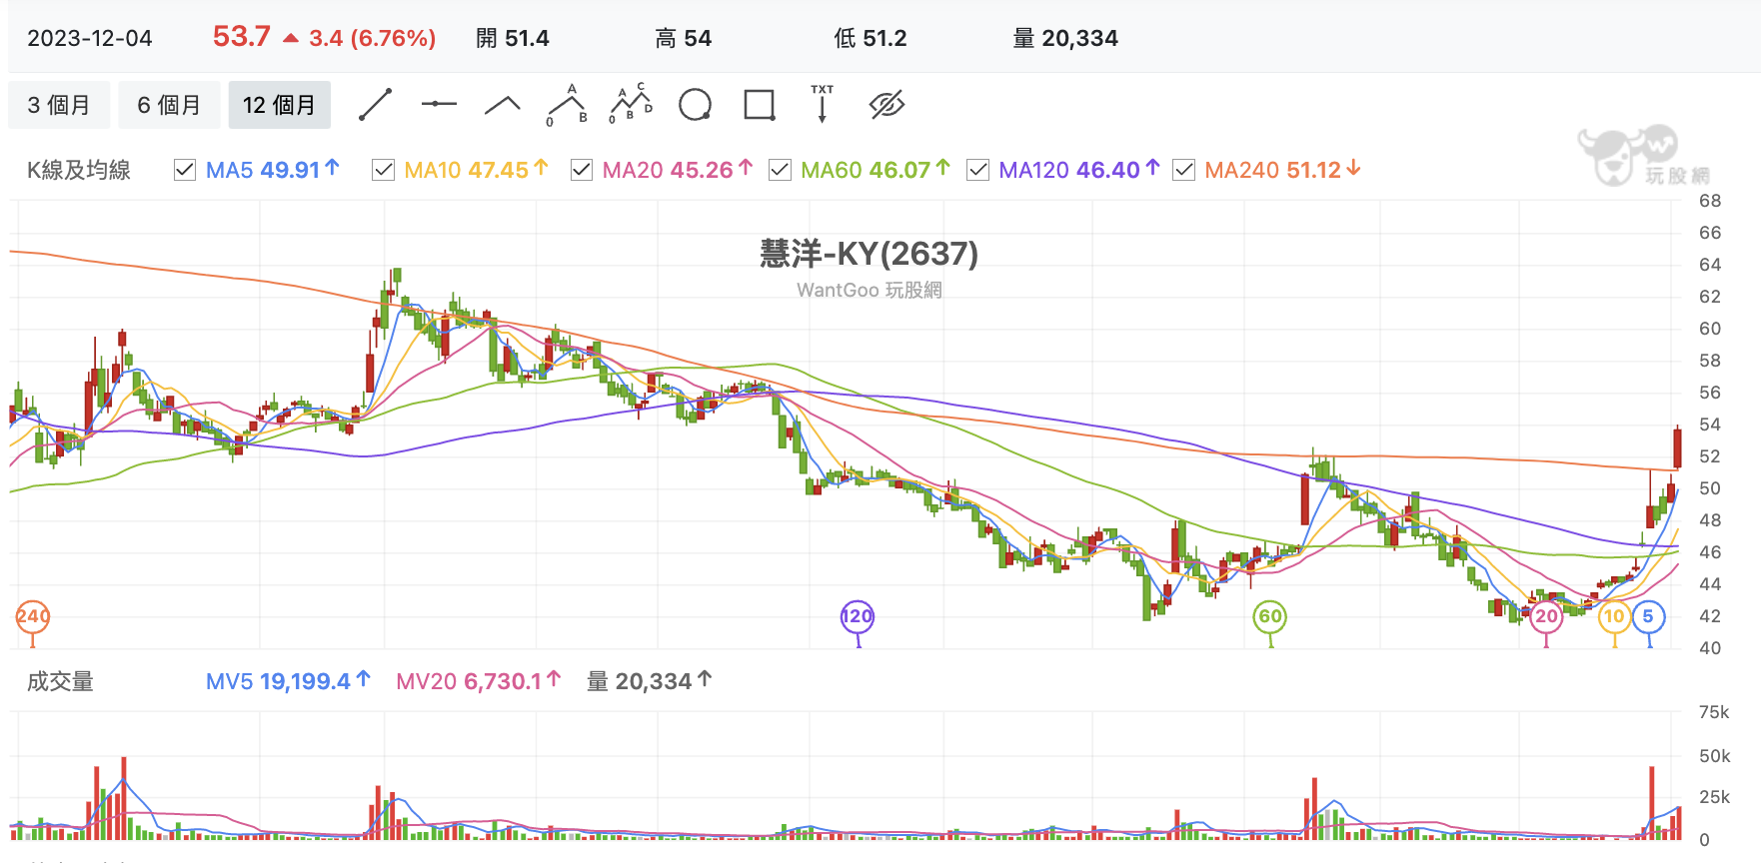Click the MA60 46.07 label

click(875, 170)
